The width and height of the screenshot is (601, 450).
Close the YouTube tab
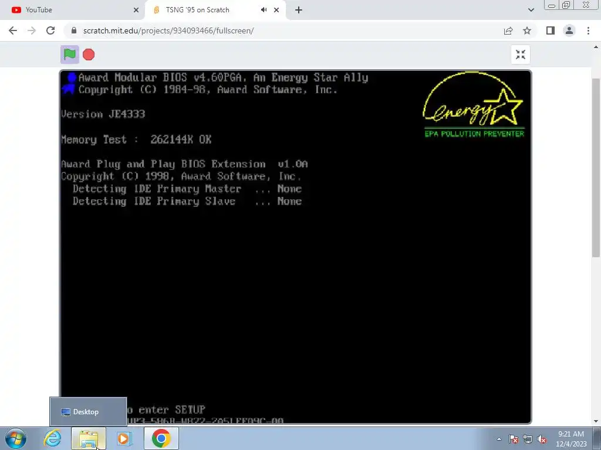coord(136,10)
